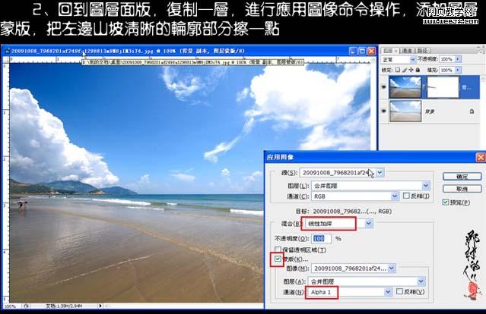Enable 反相(I) checkbox for source channel
The image size is (486, 314).
[406, 196]
